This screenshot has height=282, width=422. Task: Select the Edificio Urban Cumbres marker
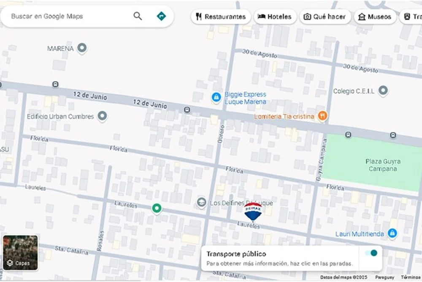click(102, 116)
